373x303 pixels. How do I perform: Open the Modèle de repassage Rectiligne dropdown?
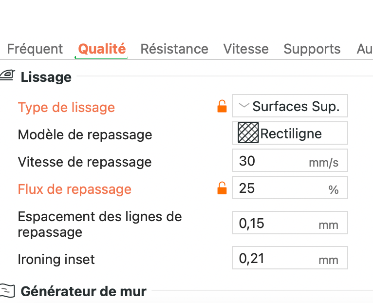(x=290, y=133)
